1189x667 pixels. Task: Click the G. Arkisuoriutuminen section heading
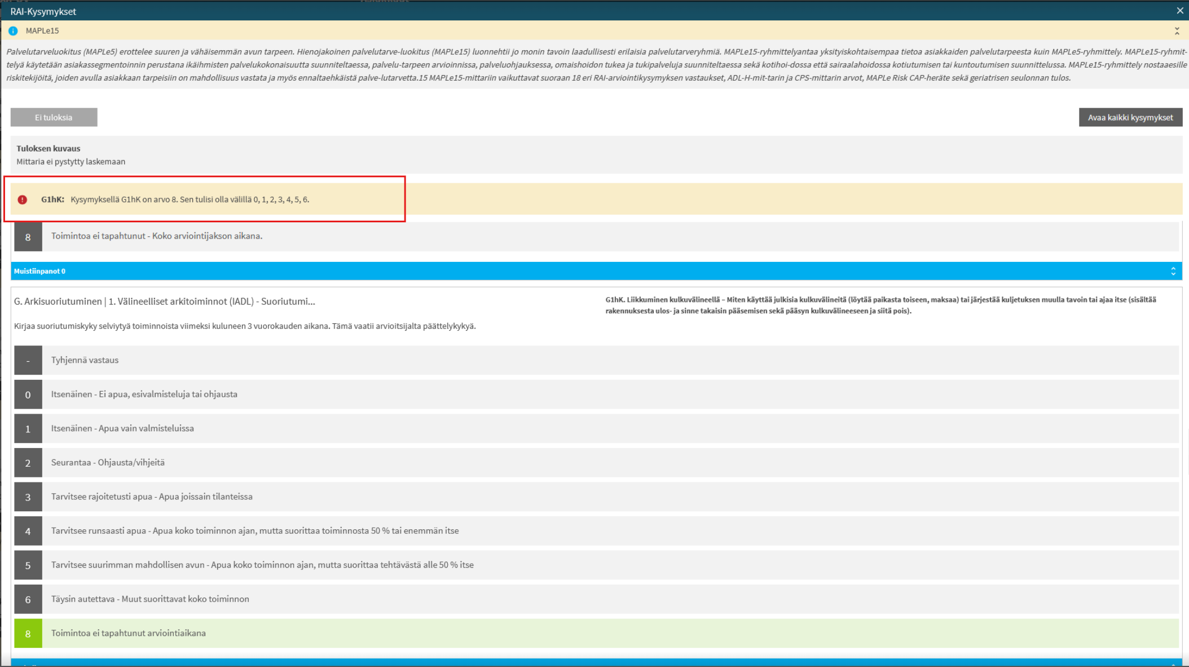[164, 301]
